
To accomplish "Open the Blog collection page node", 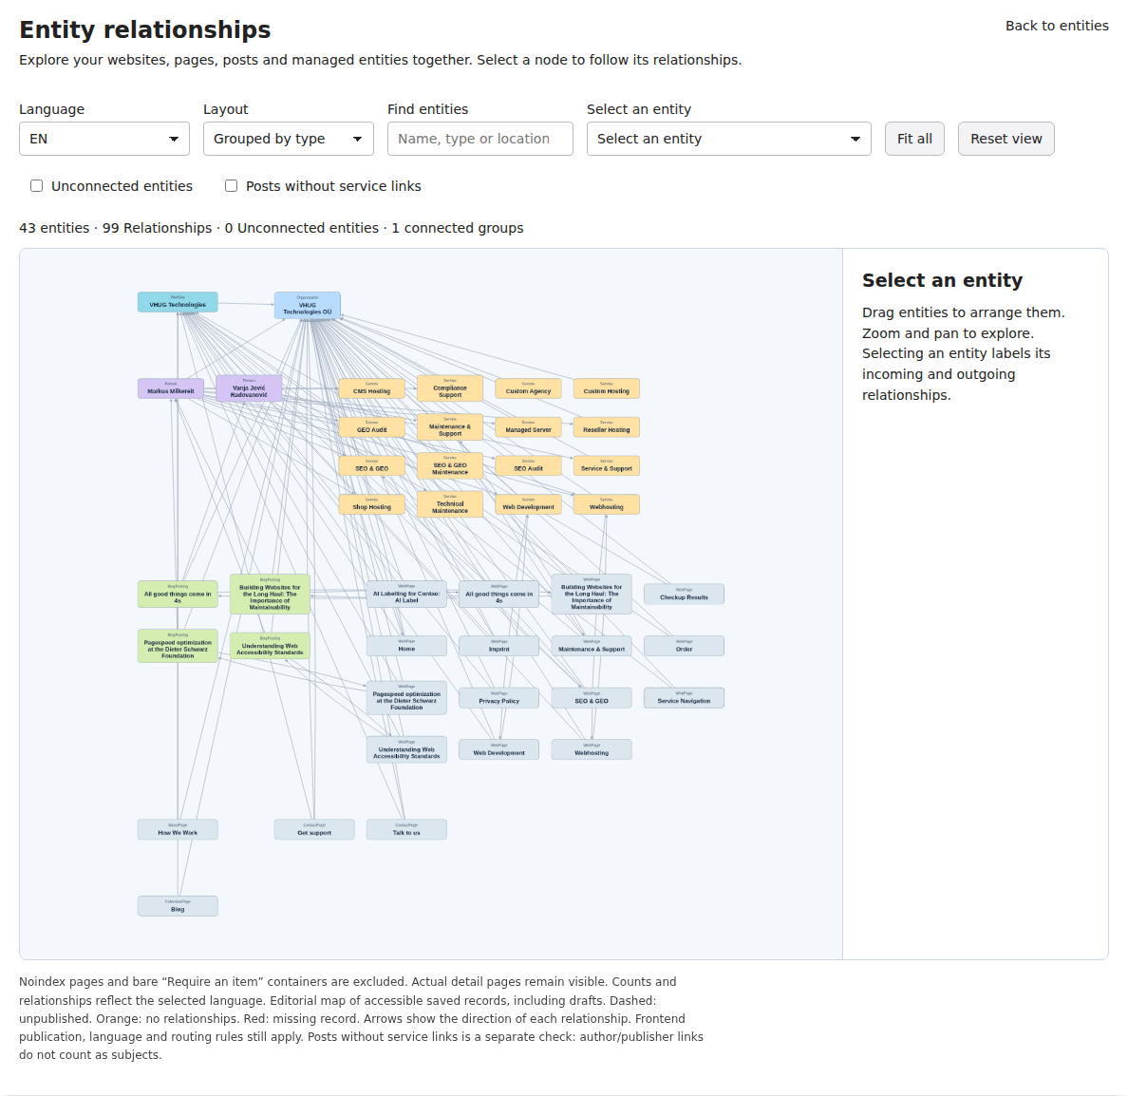I will coord(178,906).
